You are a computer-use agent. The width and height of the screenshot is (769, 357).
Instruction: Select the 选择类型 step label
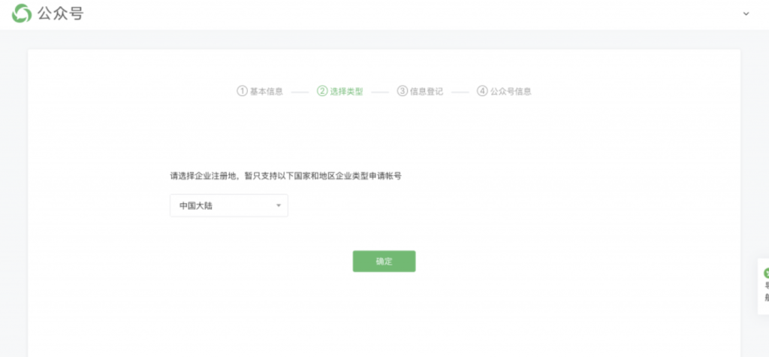tap(347, 92)
